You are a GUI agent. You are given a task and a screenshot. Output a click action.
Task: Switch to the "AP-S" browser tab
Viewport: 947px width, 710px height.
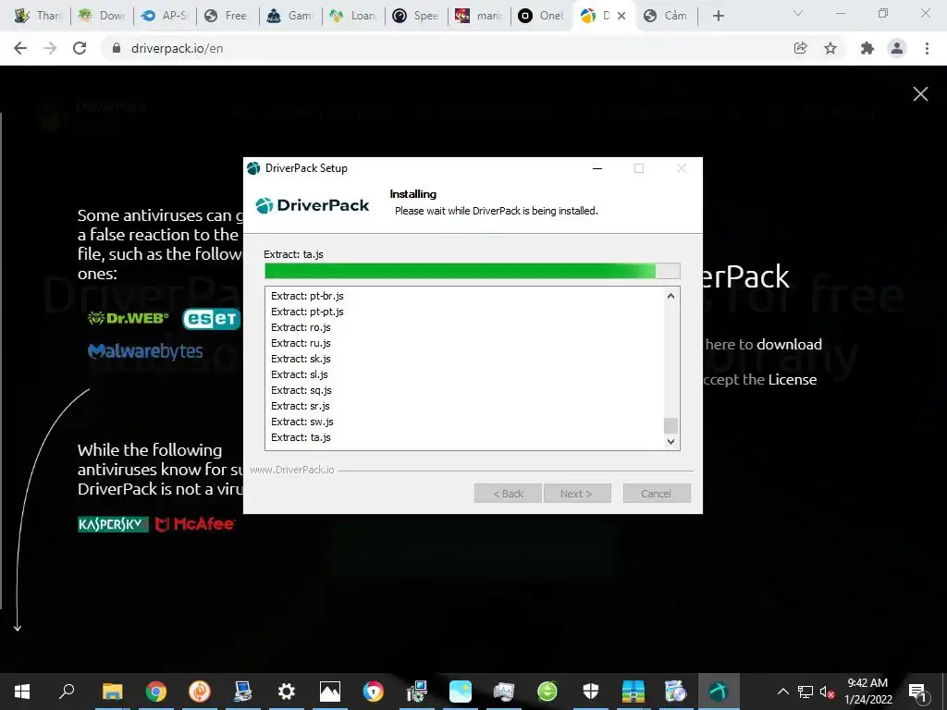[x=165, y=16]
